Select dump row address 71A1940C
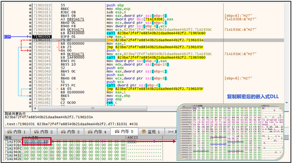Viewport: 292px width, 163px height. tap(13, 152)
